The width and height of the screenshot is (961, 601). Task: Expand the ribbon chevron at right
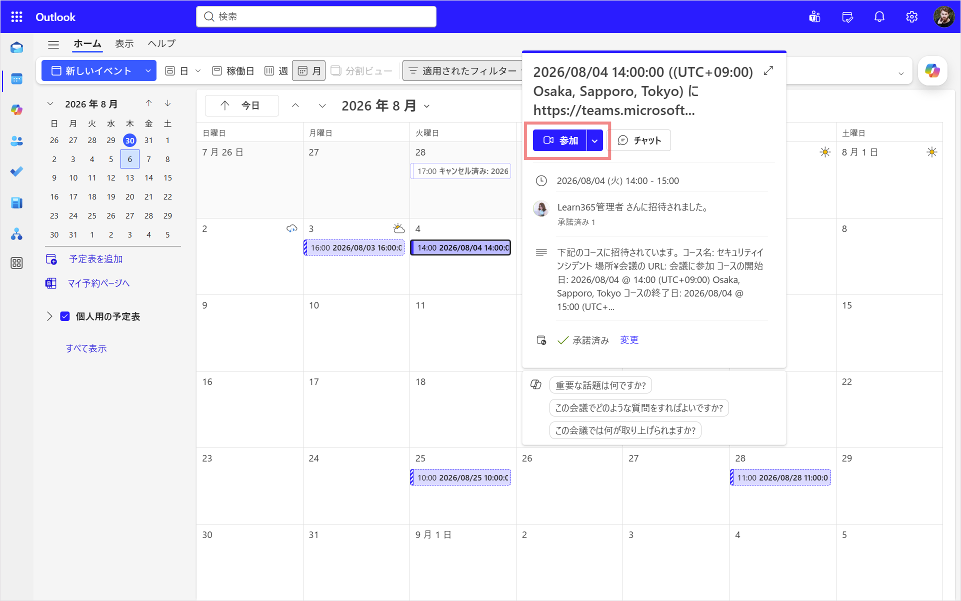[901, 73]
